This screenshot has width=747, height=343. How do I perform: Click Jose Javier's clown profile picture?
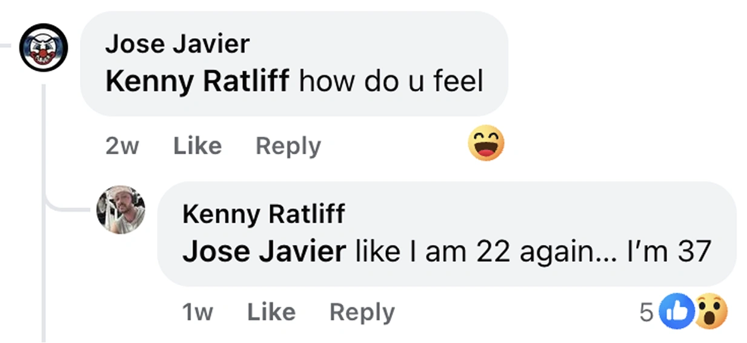[43, 47]
